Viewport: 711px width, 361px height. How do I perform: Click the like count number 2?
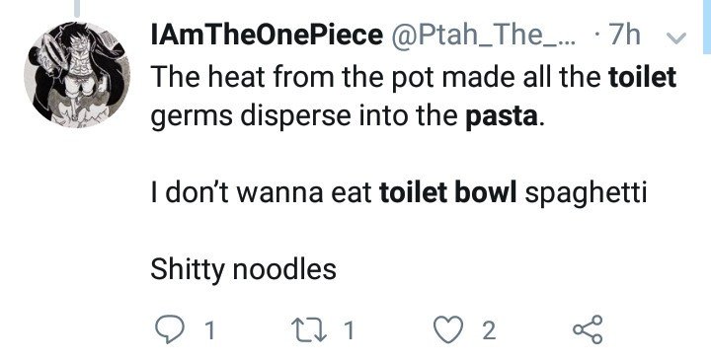tap(489, 330)
